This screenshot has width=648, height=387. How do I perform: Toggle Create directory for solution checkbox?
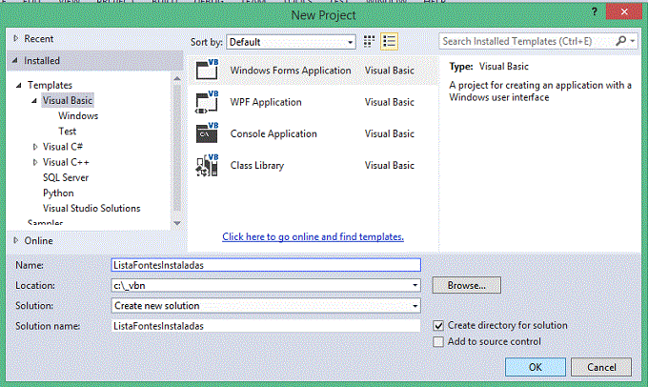tap(438, 326)
